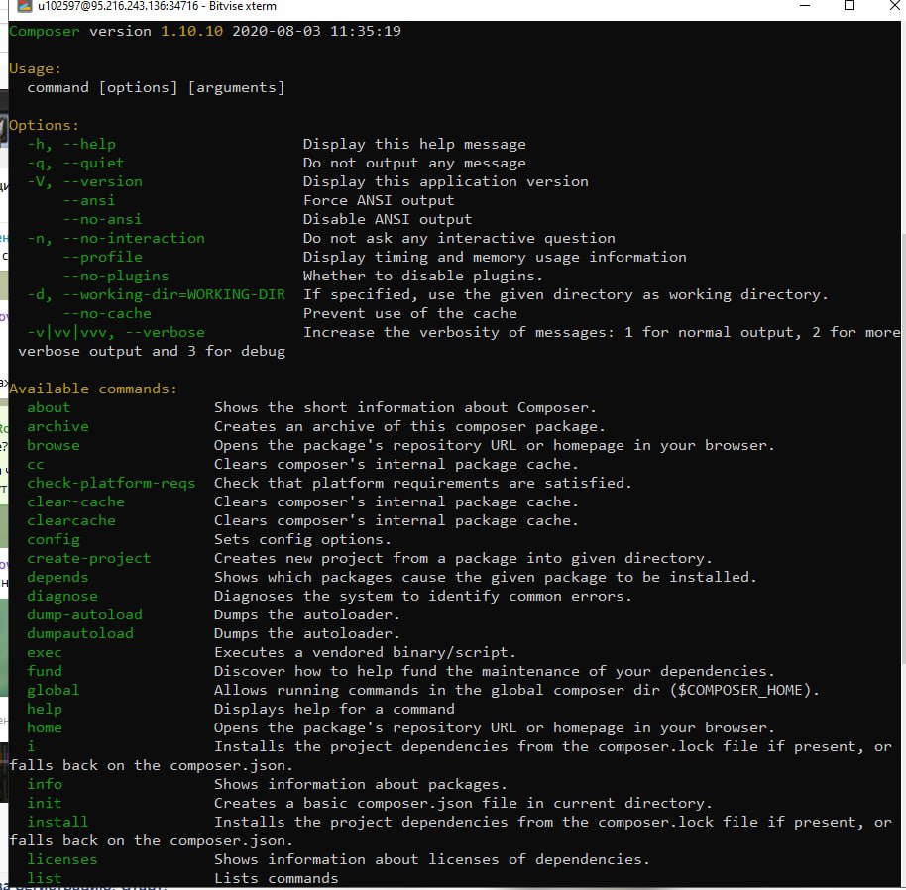Click the 'archive' command name
Screen dimensions: 906x890
pyautogui.click(x=57, y=427)
